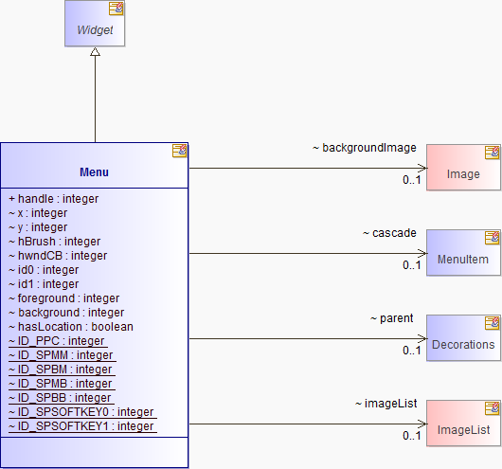Viewport: 502px width, 469px height.
Task: Select the Menu class title
Action: (94, 172)
